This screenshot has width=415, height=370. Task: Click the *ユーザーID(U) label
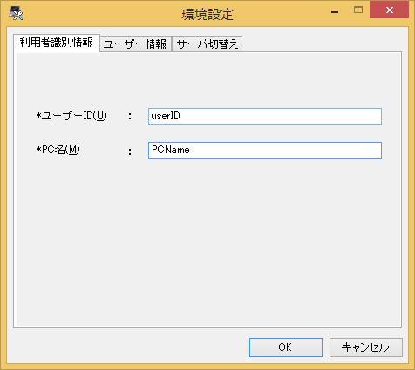tap(71, 116)
